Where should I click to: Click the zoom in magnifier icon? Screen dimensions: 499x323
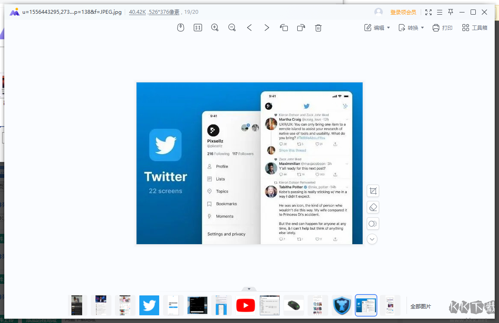point(215,28)
